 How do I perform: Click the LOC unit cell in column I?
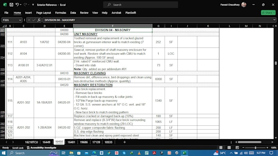(171, 53)
